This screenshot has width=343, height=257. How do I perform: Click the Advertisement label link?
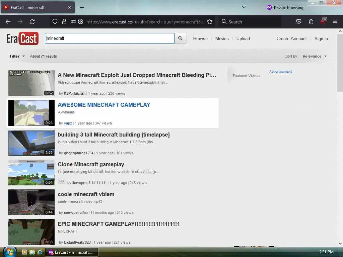coord(280,72)
